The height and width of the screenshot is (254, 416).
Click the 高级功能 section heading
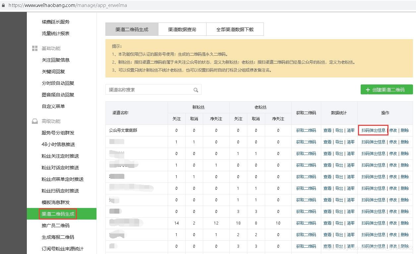coord(51,121)
